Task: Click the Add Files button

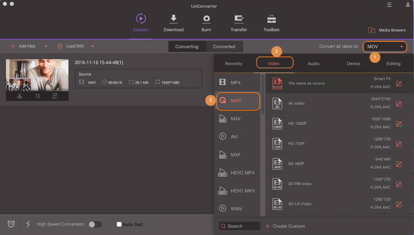Action: (x=23, y=46)
